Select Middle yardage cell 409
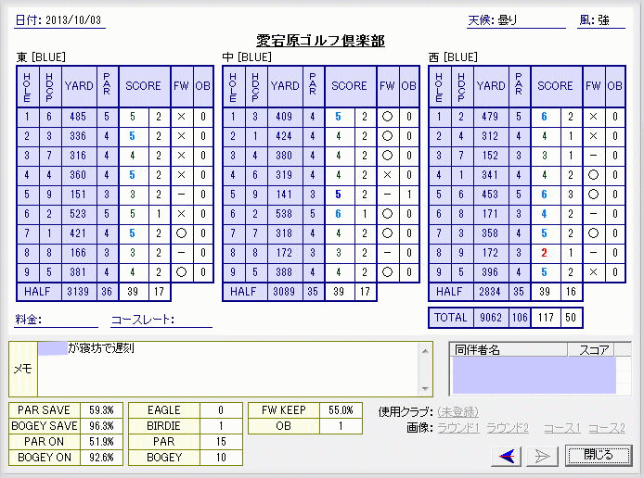 pyautogui.click(x=285, y=117)
